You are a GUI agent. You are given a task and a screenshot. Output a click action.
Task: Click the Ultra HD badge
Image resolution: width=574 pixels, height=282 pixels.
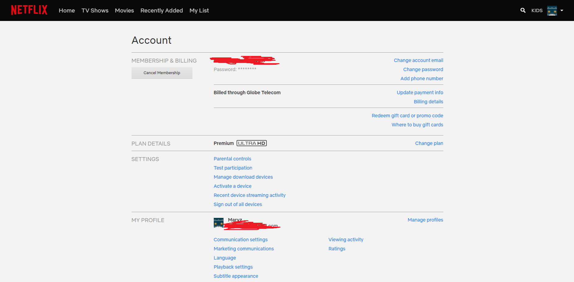click(252, 143)
